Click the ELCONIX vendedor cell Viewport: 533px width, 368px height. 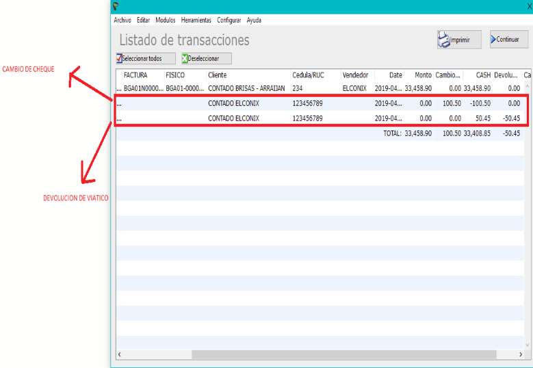pyautogui.click(x=354, y=88)
